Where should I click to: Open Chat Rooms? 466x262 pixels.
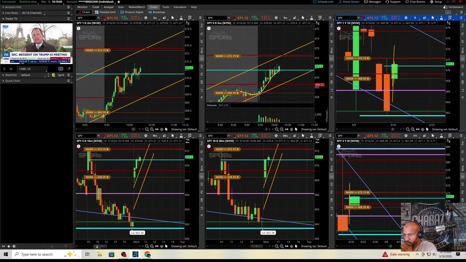tap(415, 2)
